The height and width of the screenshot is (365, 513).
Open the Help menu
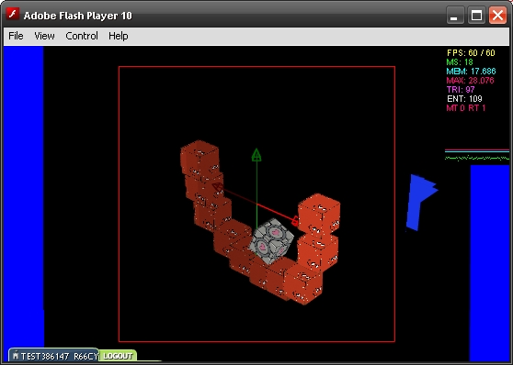pyautogui.click(x=118, y=36)
